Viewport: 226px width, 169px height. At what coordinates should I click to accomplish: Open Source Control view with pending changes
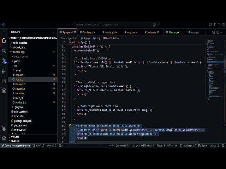(x=4, y=61)
